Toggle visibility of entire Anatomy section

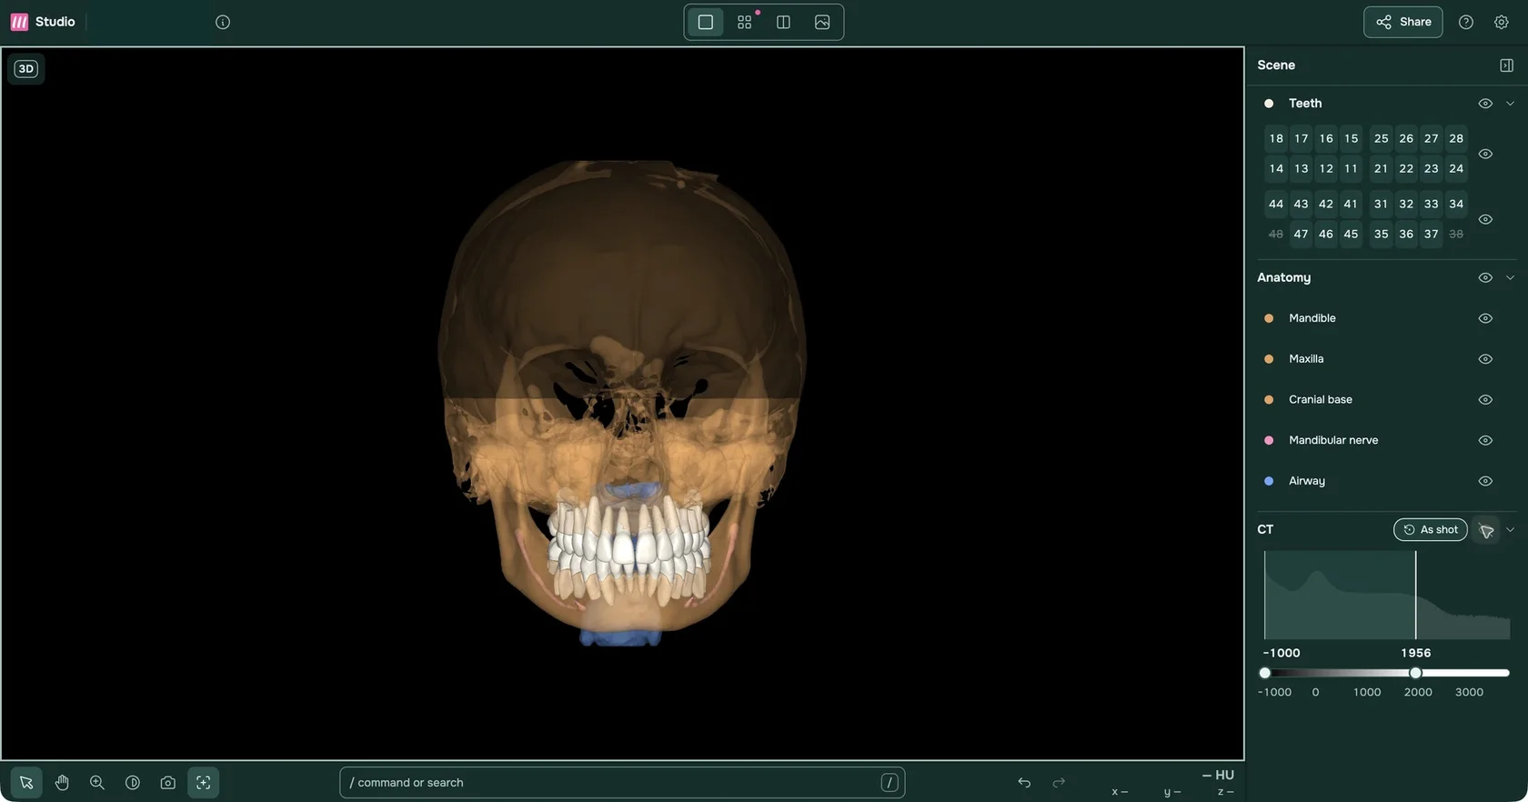click(x=1485, y=277)
